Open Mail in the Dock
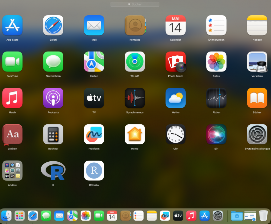The height and width of the screenshot is (224, 271). [x=59, y=216]
